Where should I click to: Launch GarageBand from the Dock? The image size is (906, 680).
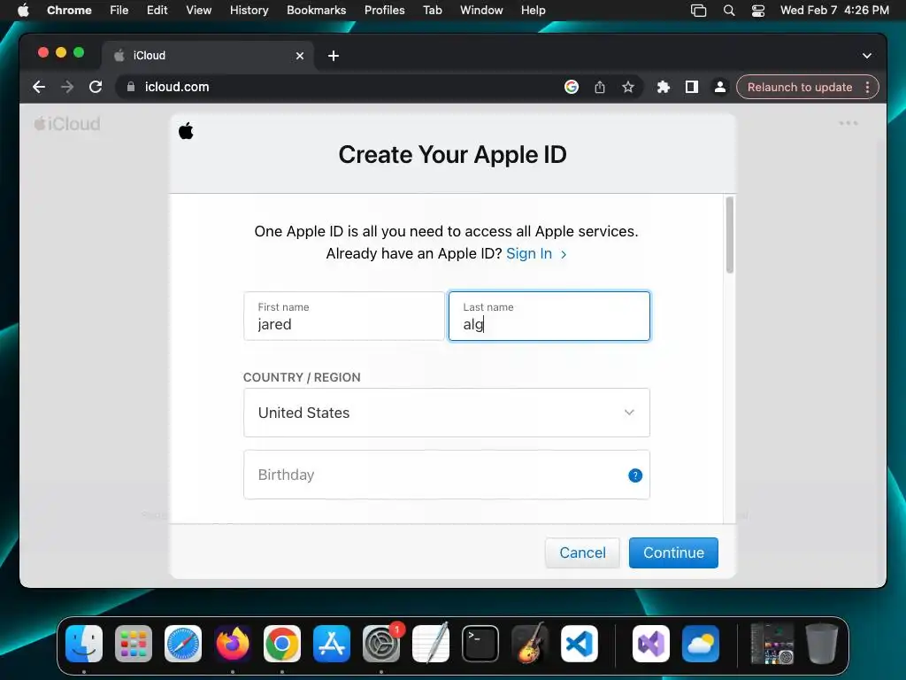coord(530,644)
